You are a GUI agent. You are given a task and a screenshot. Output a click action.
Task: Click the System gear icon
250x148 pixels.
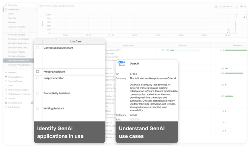pos(6,99)
